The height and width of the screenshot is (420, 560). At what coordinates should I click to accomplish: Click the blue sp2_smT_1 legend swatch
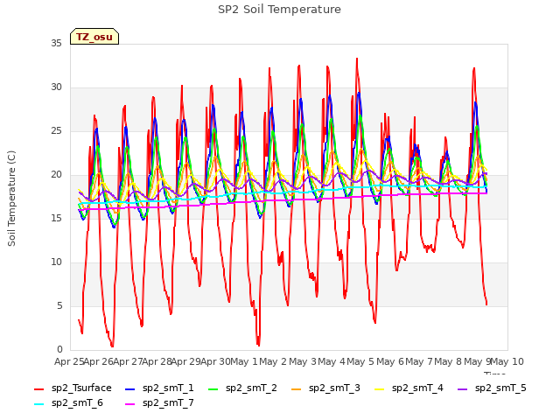pyautogui.click(x=130, y=389)
